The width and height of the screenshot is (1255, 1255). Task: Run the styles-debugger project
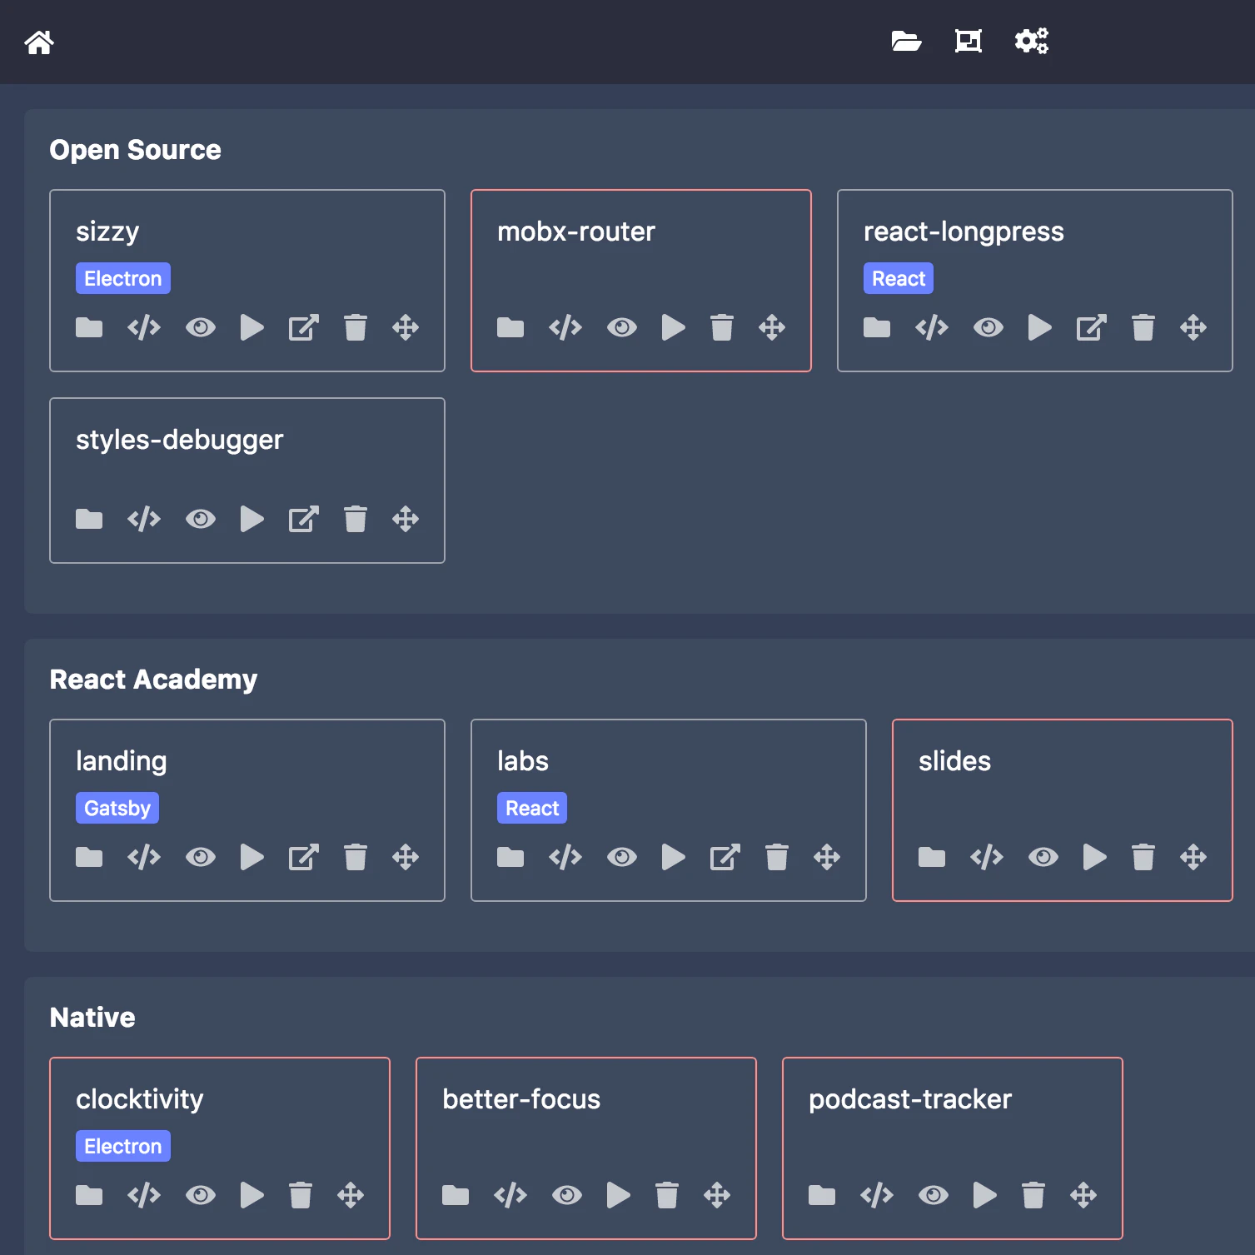pyautogui.click(x=252, y=519)
